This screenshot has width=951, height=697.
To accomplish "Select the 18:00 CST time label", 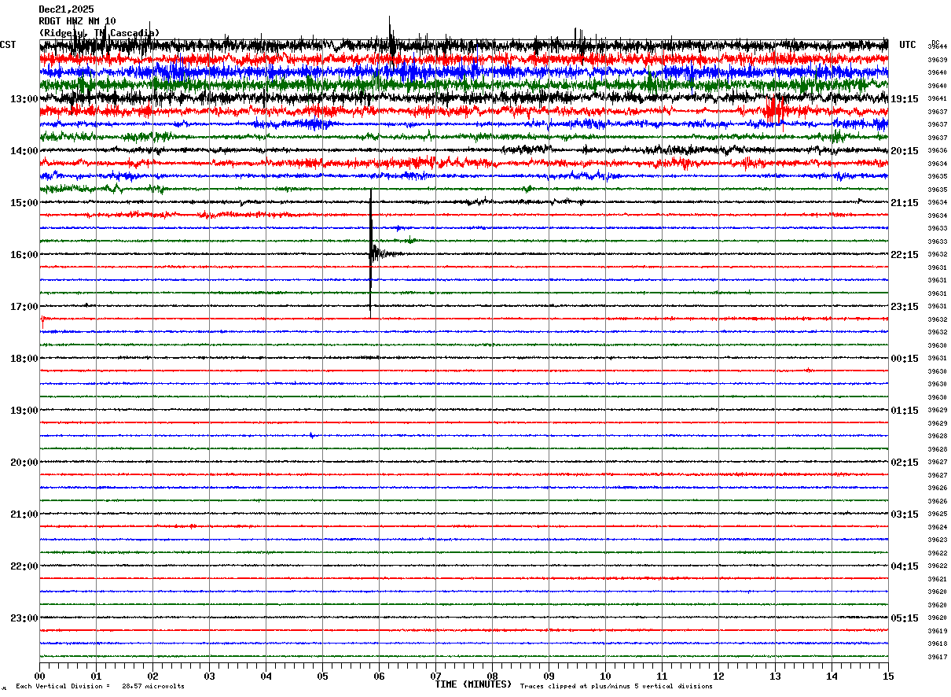I will 24,359.
